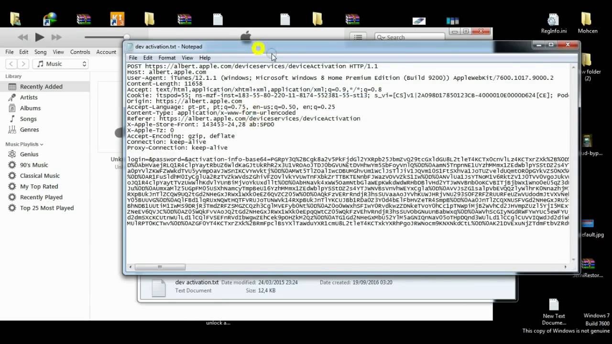Open iTunes Controls menu
612x344 pixels.
[80, 52]
